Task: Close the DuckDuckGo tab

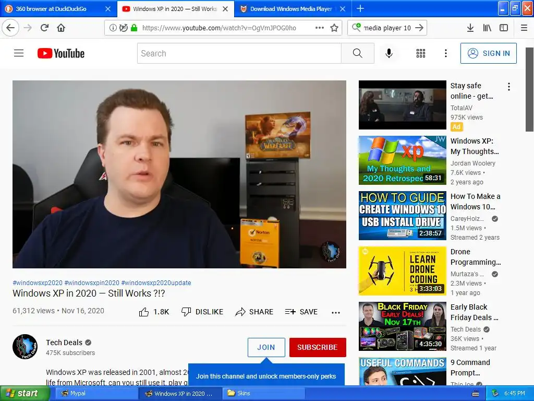Action: coord(108,9)
